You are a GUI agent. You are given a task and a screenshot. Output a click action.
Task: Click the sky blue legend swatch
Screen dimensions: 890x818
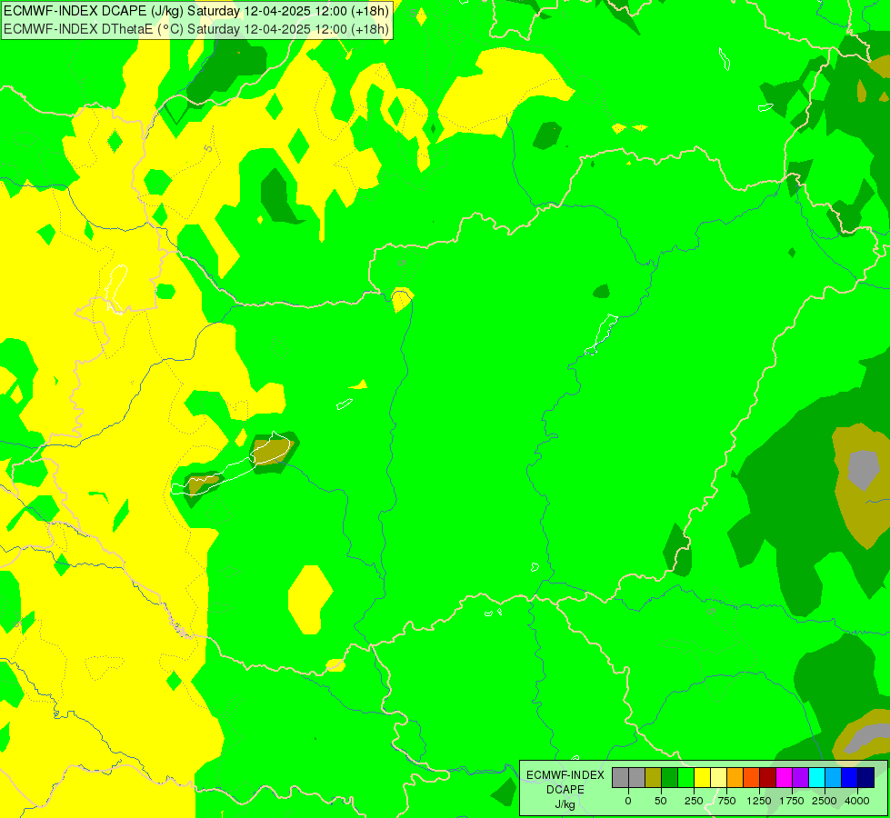[x=834, y=778]
